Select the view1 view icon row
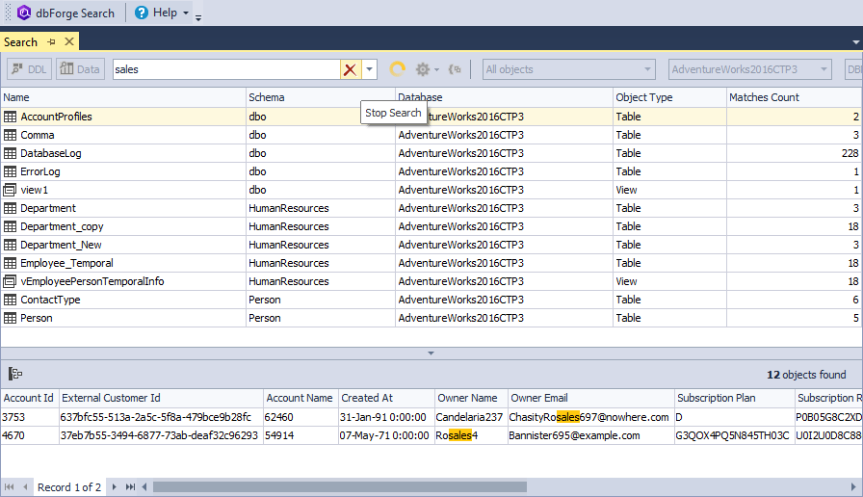 11,190
